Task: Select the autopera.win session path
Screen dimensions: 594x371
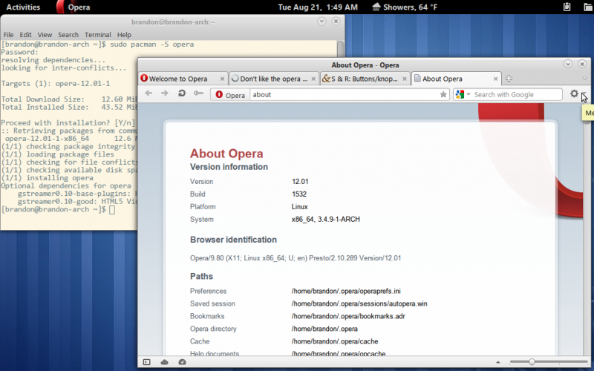Action: point(359,303)
